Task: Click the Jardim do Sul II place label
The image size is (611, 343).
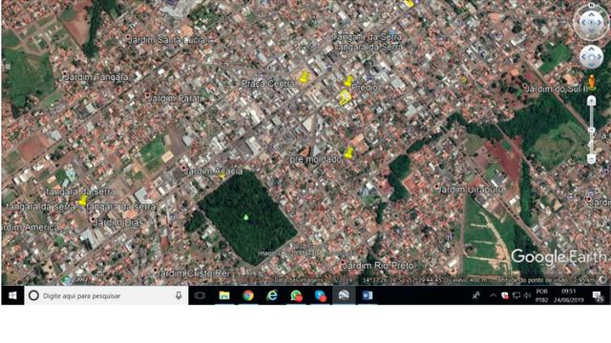Action: coord(556,89)
